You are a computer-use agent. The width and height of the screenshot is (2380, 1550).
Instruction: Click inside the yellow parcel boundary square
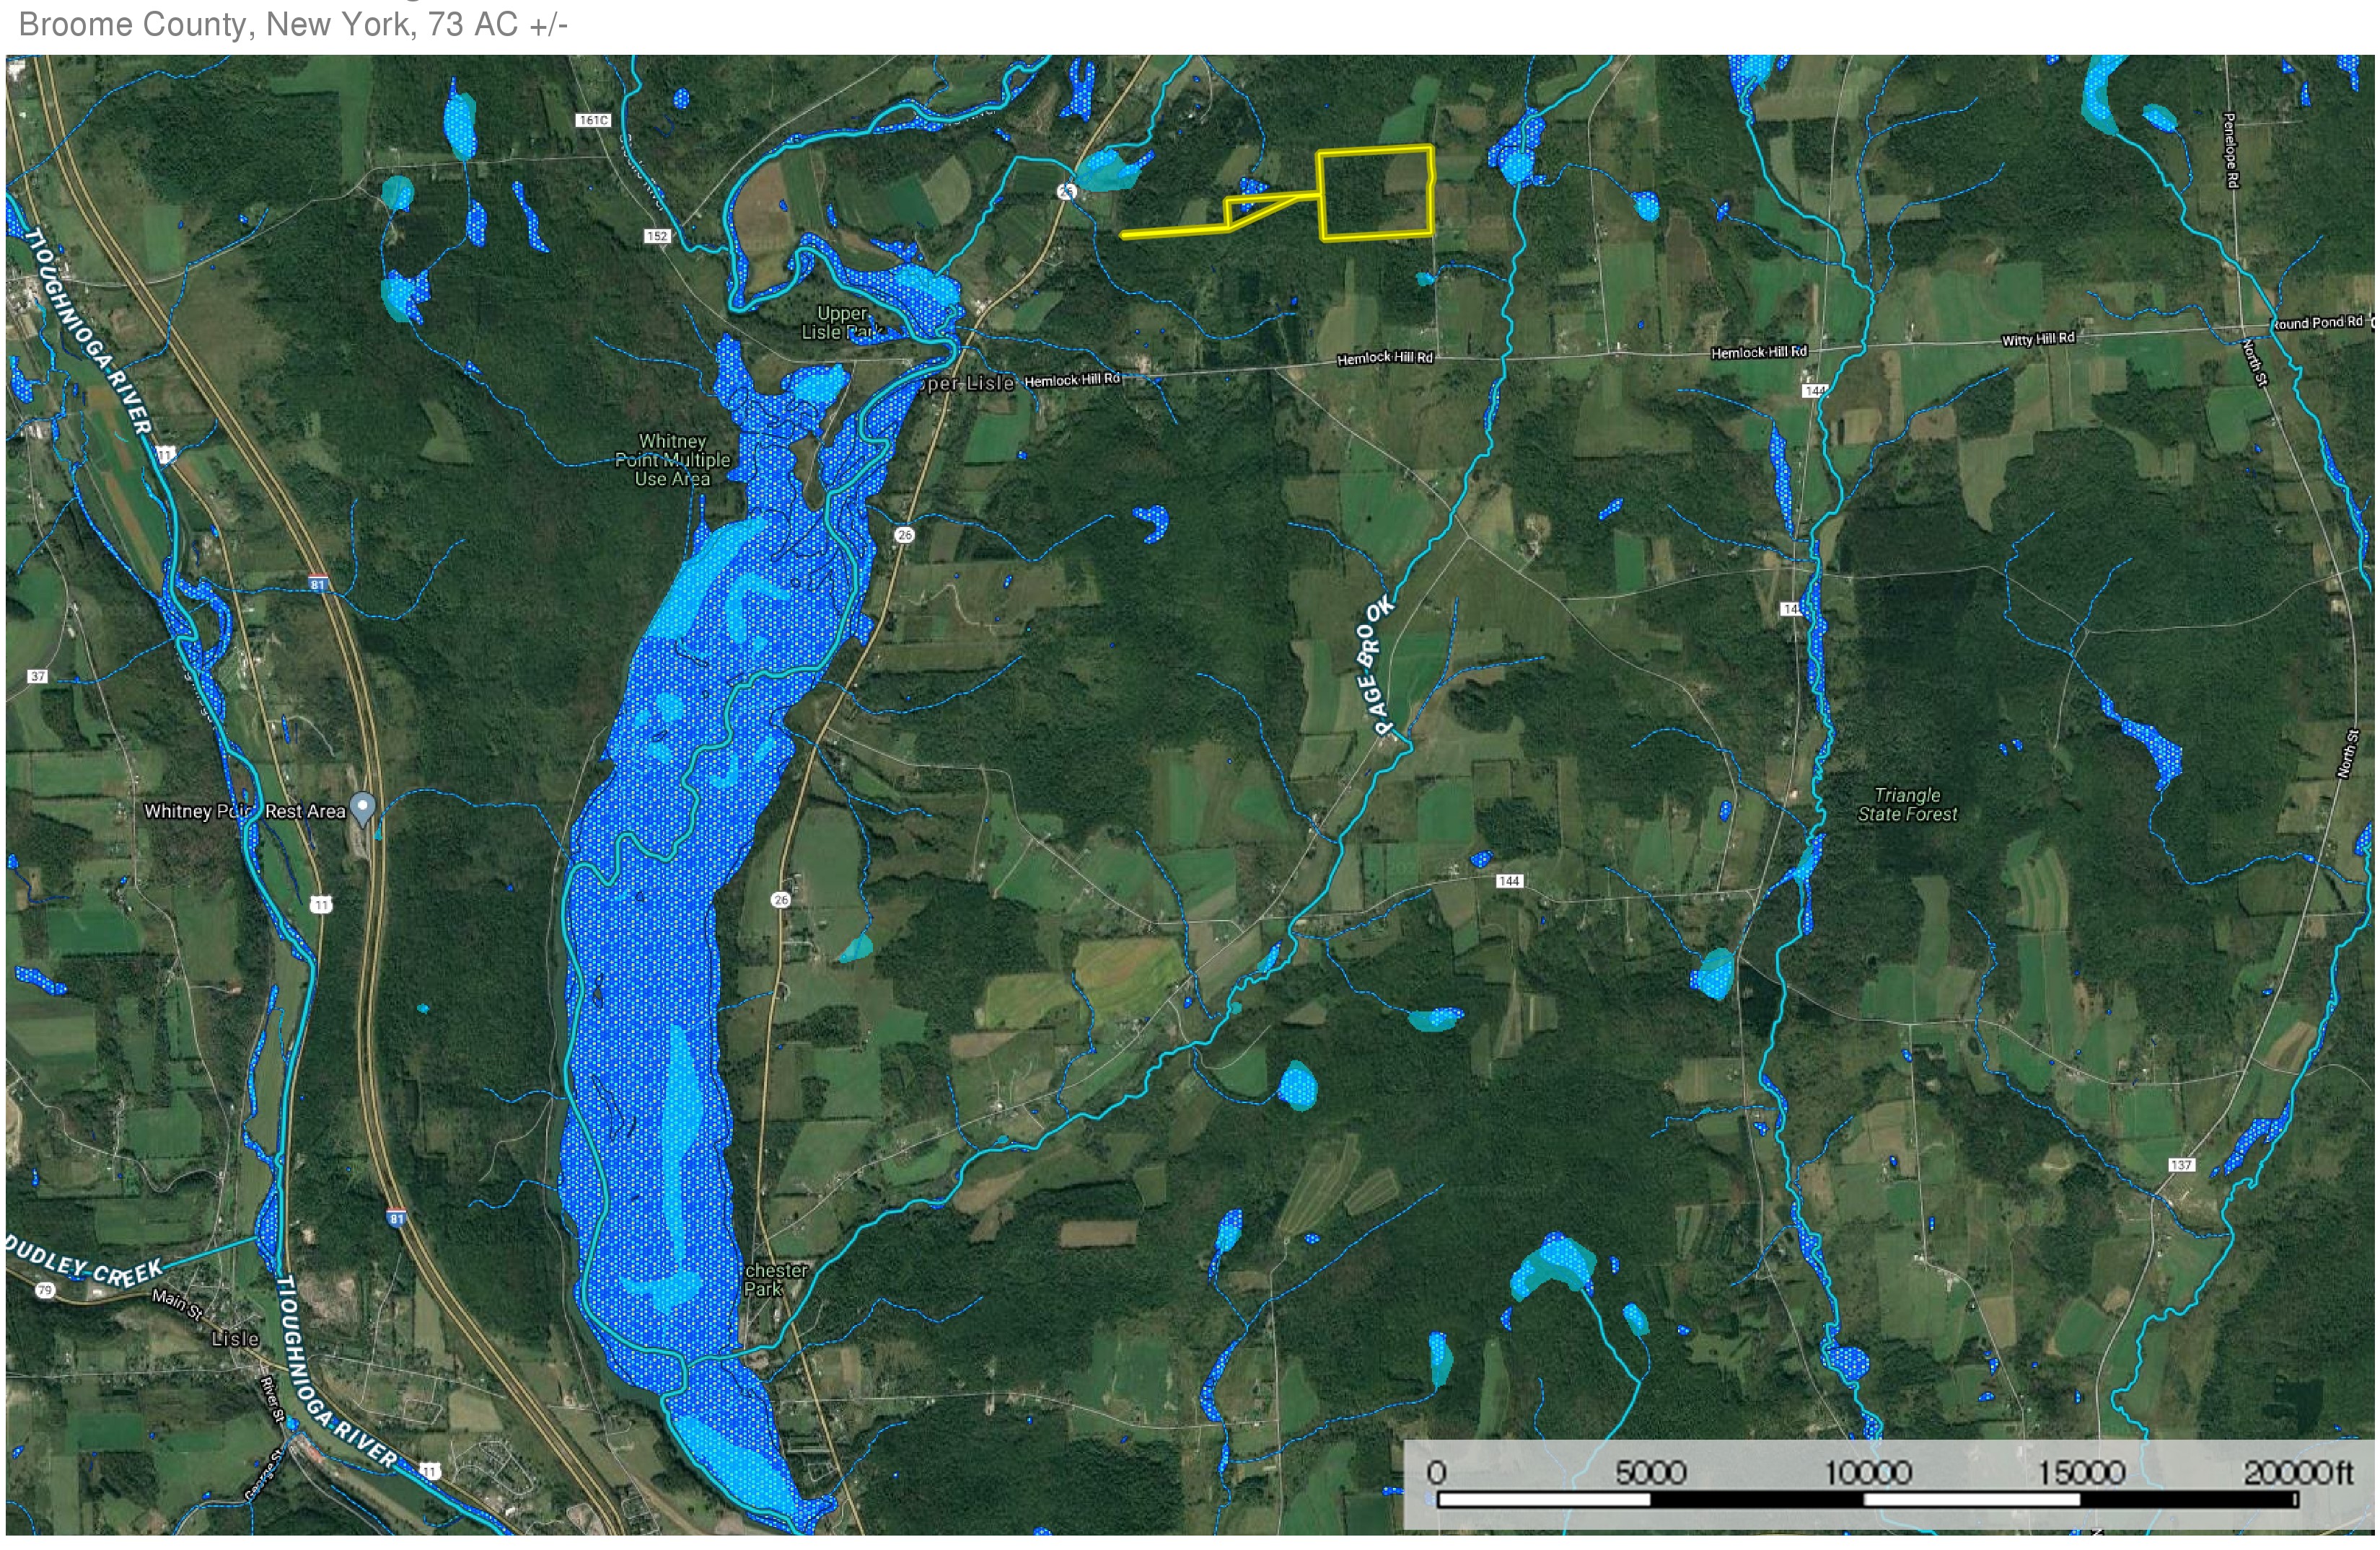[1375, 194]
